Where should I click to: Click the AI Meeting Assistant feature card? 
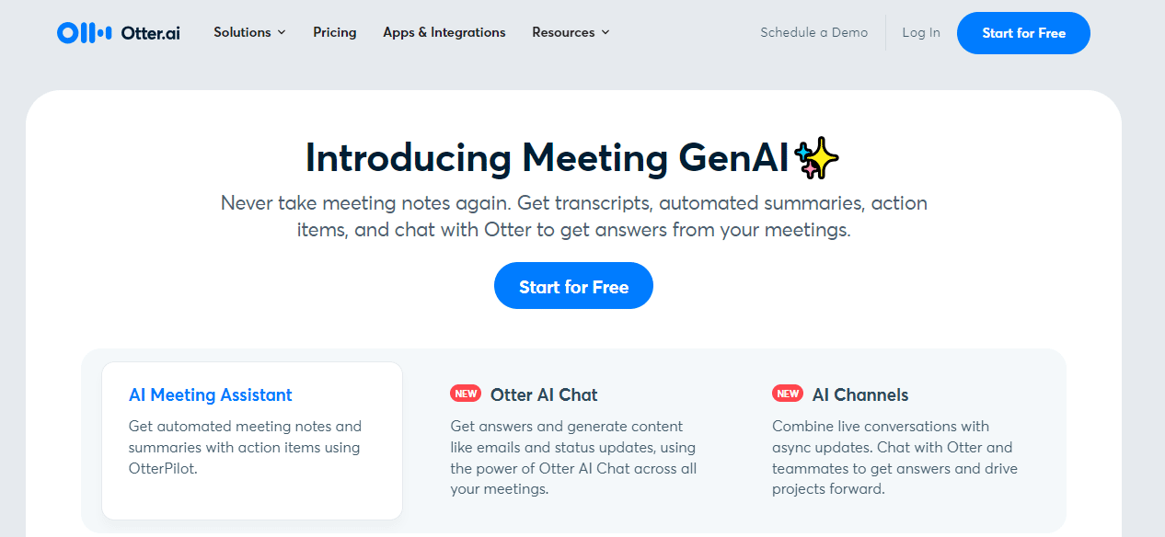251,440
